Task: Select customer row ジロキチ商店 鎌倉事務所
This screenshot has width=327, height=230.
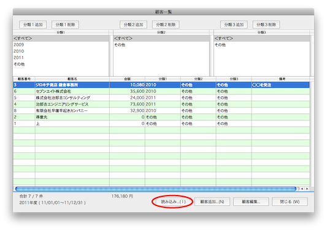Action: [x=161, y=85]
